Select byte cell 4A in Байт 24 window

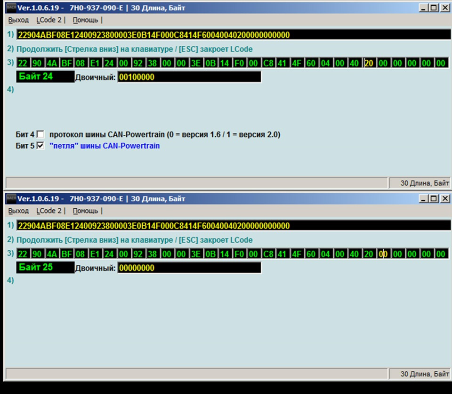[52, 63]
